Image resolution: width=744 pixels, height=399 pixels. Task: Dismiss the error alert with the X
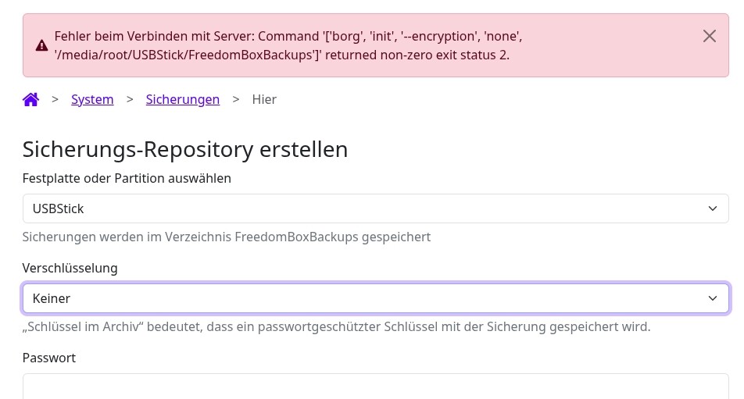[x=709, y=36]
